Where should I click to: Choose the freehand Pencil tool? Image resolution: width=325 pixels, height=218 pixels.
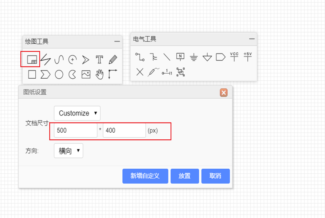[x=113, y=59]
